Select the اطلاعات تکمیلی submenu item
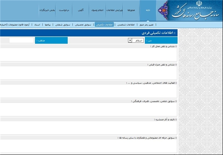 tap(104, 24)
